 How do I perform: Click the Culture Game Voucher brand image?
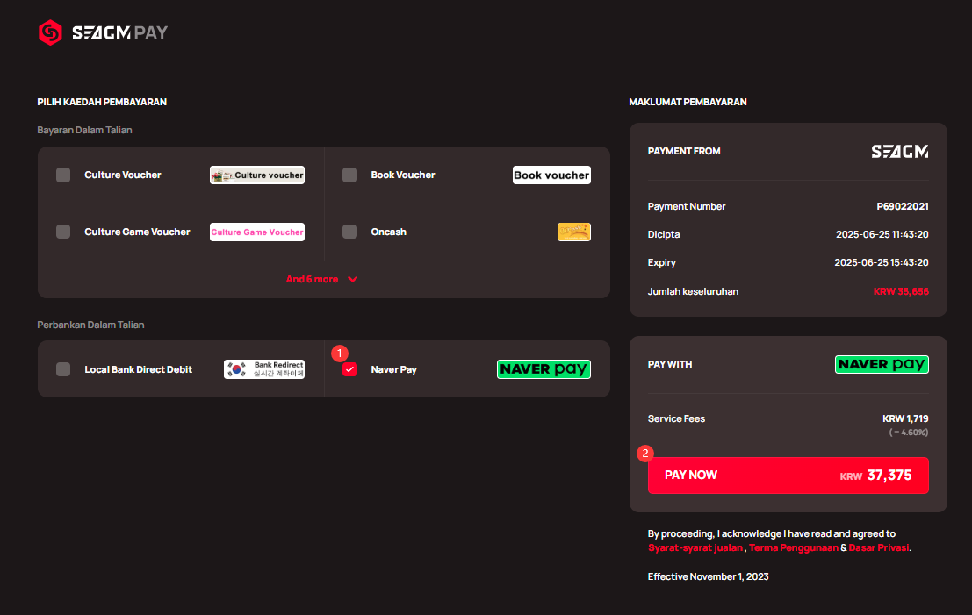click(257, 232)
